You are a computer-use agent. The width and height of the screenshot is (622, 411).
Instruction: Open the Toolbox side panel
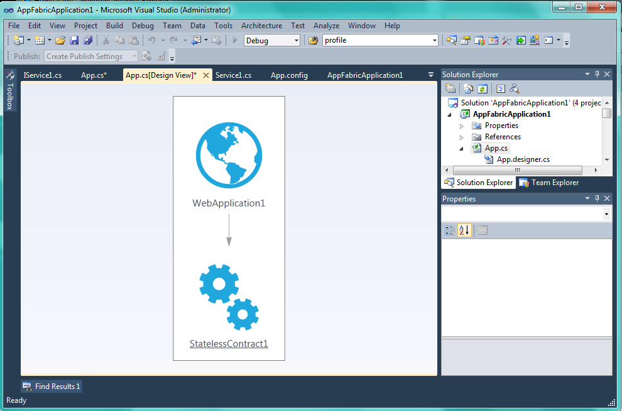10,90
